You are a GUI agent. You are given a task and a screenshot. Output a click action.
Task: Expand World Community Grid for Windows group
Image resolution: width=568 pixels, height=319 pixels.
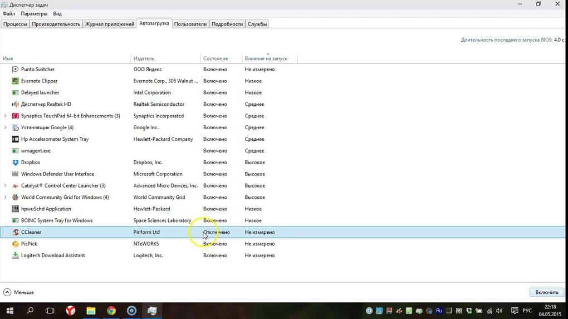coord(5,197)
